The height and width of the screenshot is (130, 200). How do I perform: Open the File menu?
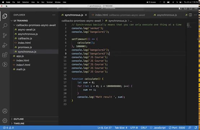pyautogui.click(x=14, y=2)
